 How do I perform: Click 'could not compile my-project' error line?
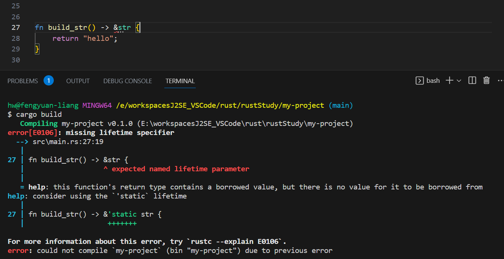click(170, 251)
